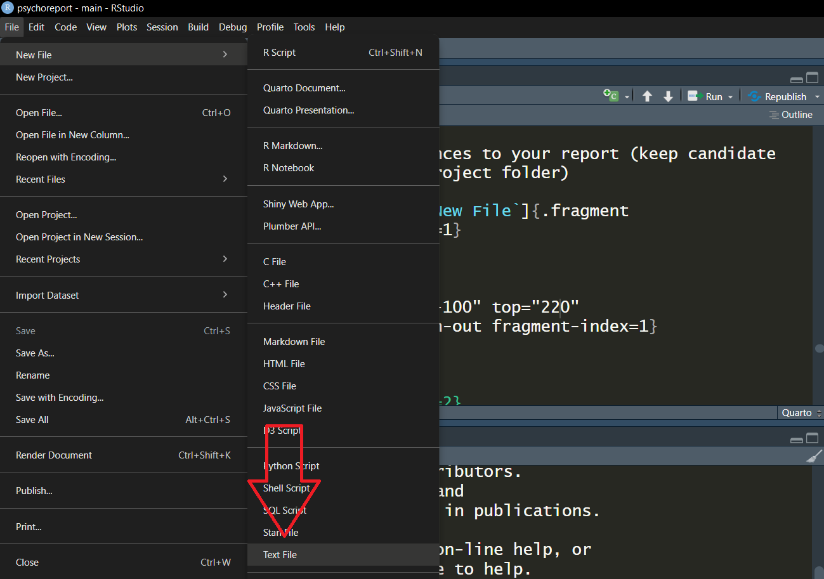Select R Script in New File submenu
The width and height of the screenshot is (824, 579).
(x=279, y=53)
